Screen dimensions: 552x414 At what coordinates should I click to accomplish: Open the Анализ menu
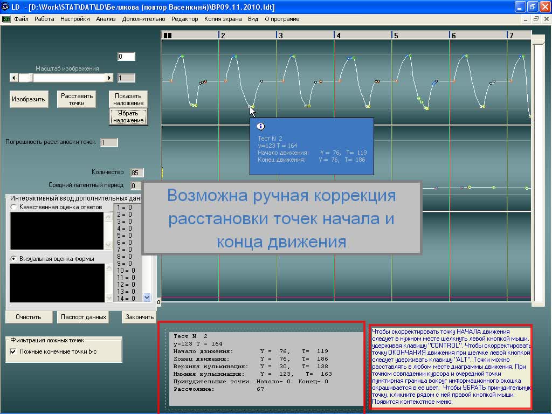[x=106, y=19]
